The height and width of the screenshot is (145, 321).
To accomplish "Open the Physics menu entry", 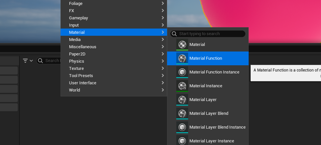I will click(x=114, y=61).
